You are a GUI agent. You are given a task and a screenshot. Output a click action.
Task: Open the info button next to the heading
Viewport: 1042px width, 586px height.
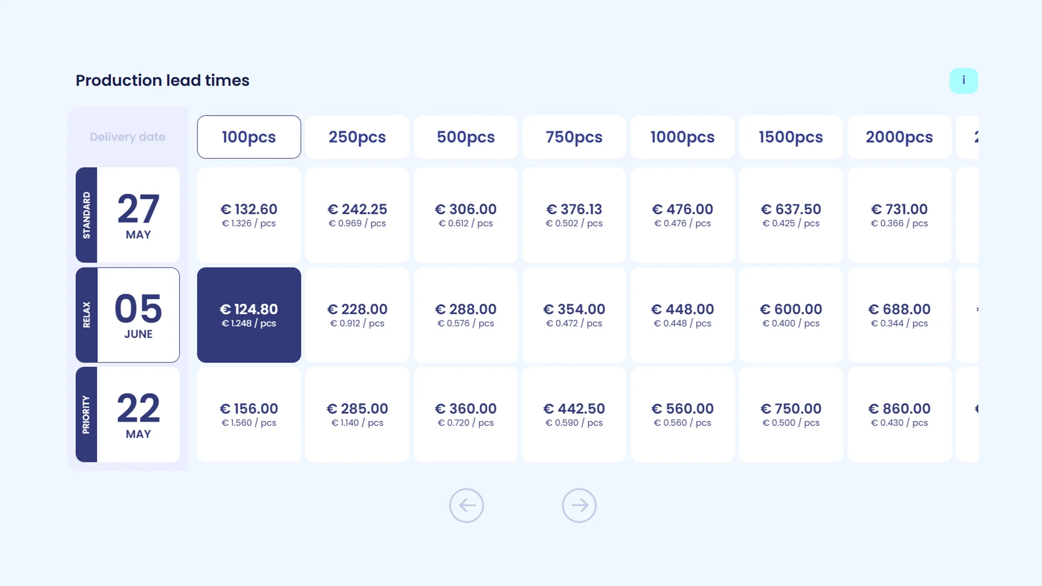[x=963, y=81]
